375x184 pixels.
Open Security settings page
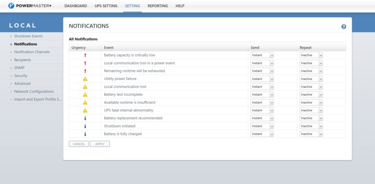[21, 76]
